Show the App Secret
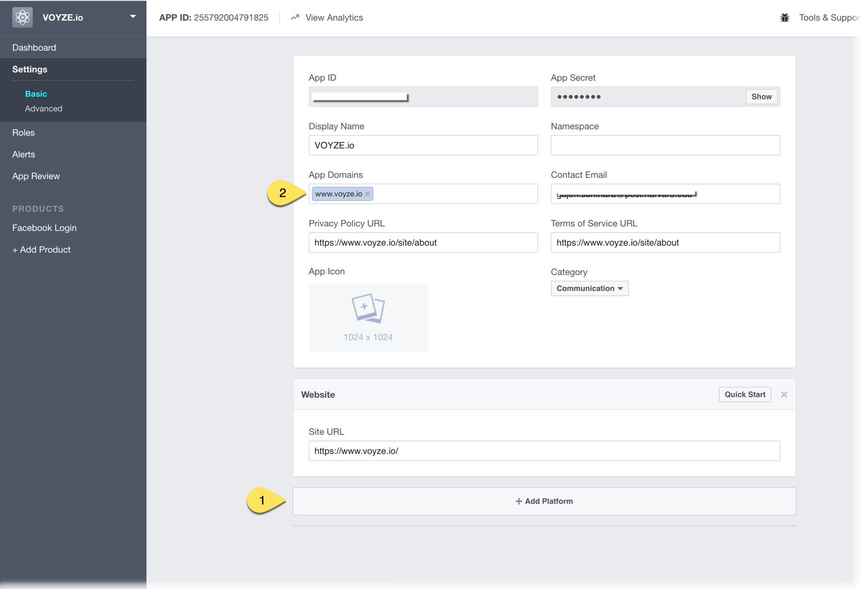This screenshot has width=861, height=589. [x=761, y=97]
